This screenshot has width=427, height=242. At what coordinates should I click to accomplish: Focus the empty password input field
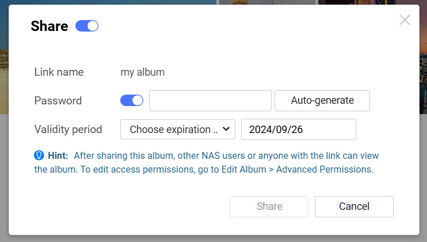coord(210,101)
